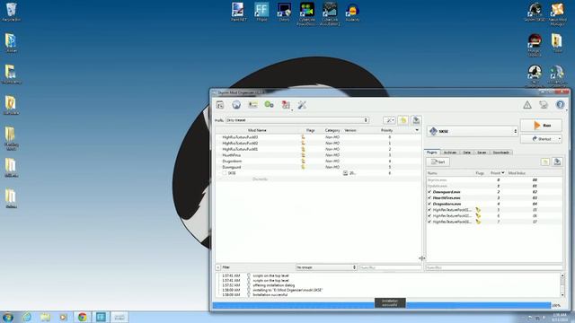575x323 pixels.
Task: Click the warning triangle Problems icon
Action: coord(527,105)
